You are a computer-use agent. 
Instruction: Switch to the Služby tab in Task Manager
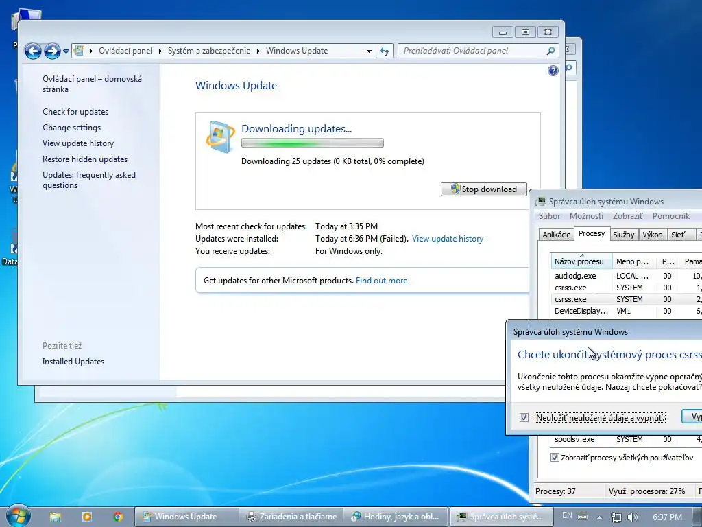tap(624, 235)
